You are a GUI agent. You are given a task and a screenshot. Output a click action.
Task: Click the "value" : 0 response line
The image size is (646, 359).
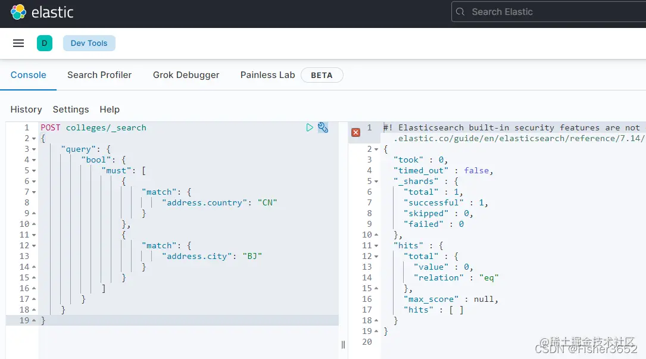click(444, 267)
